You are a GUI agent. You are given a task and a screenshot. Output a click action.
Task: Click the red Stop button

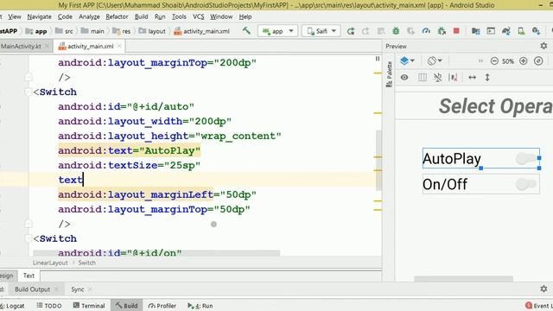point(456,31)
